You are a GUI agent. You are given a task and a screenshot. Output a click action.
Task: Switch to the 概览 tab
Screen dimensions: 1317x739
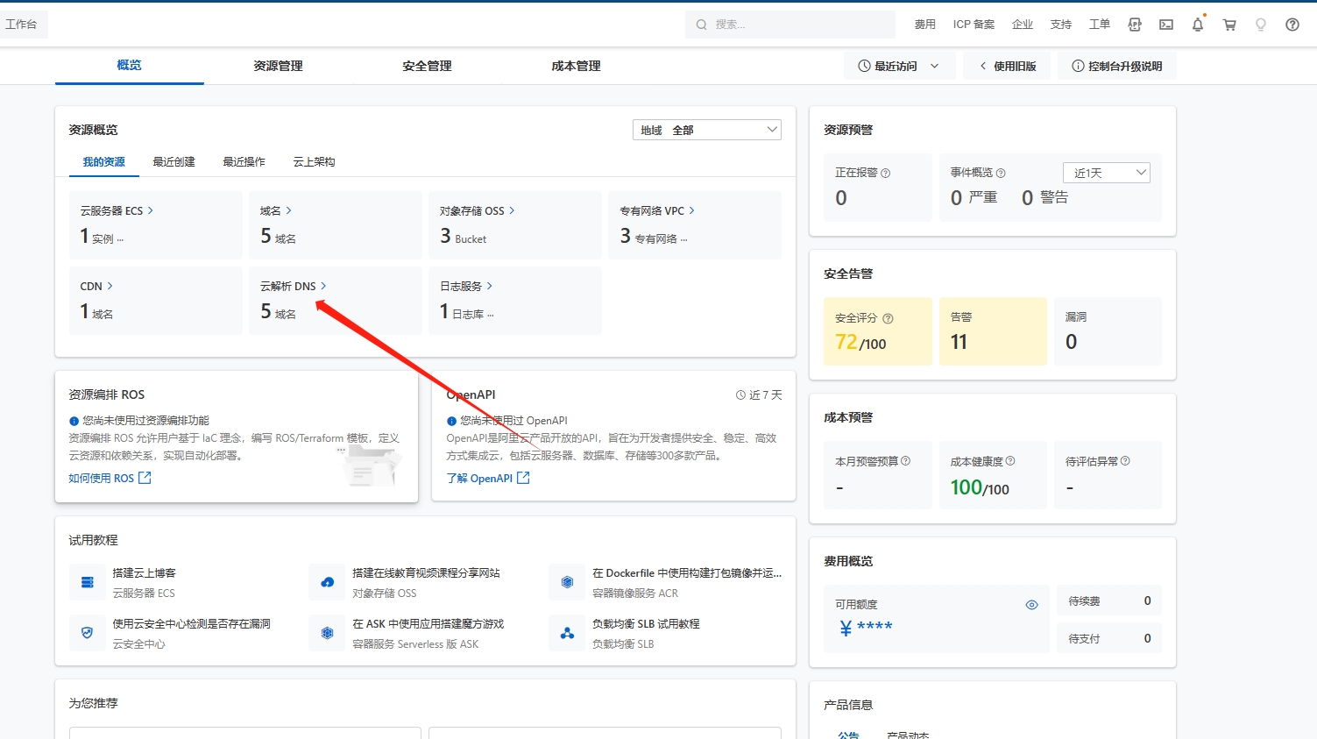point(130,66)
